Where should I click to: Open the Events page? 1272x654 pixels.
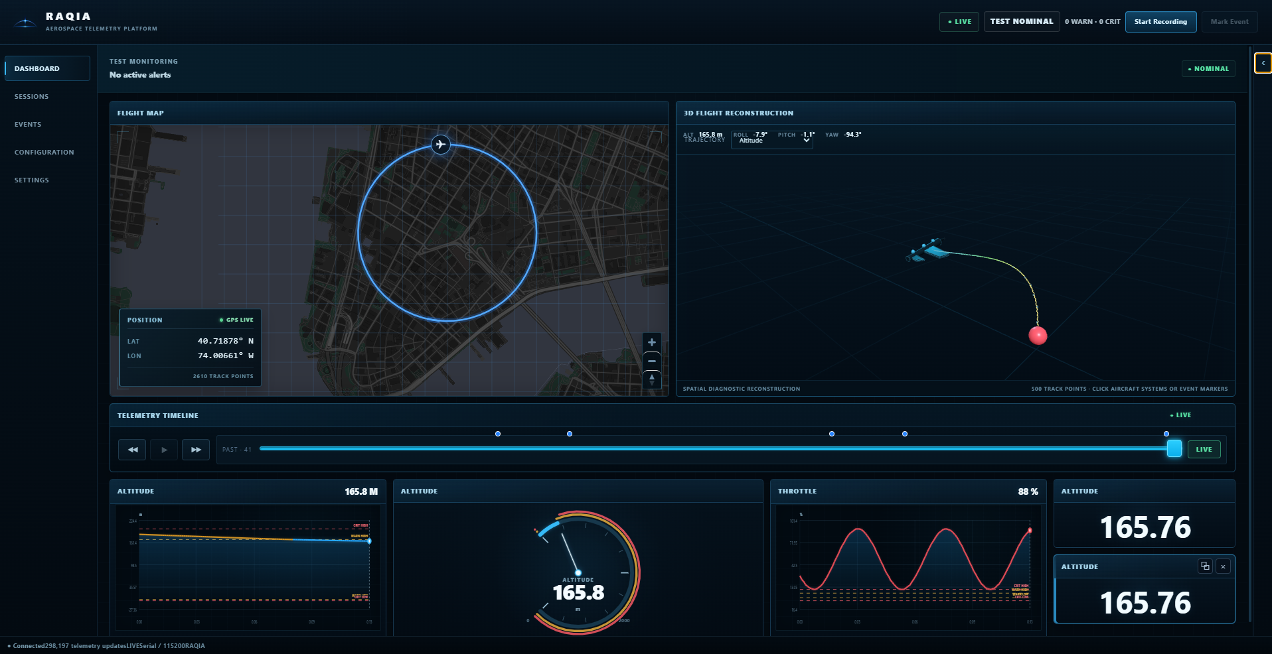click(x=47, y=124)
